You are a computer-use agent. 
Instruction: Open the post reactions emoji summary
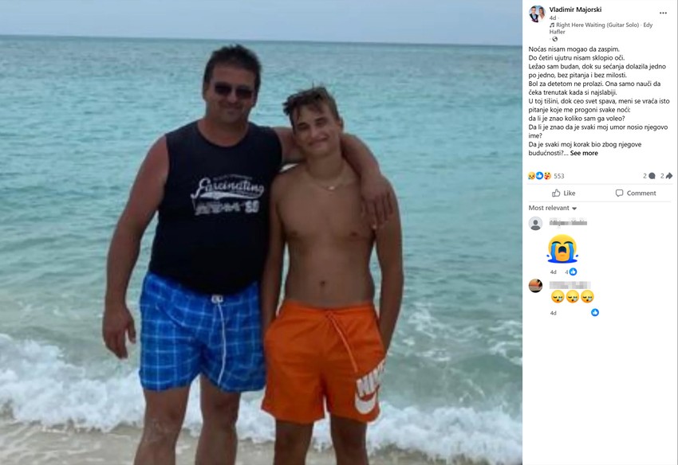539,176
